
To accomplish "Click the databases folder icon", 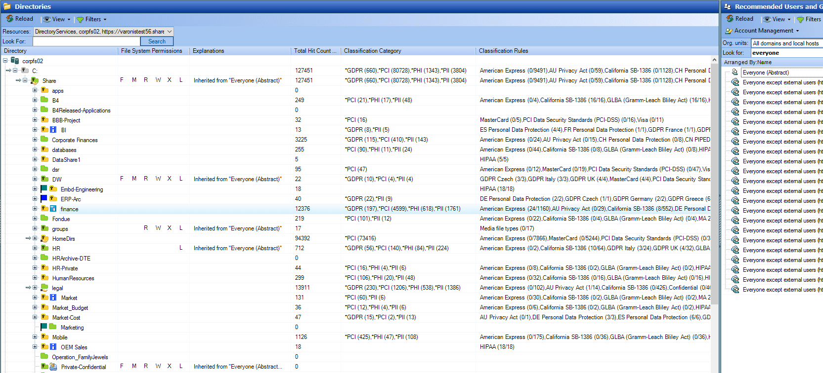I will click(x=44, y=149).
